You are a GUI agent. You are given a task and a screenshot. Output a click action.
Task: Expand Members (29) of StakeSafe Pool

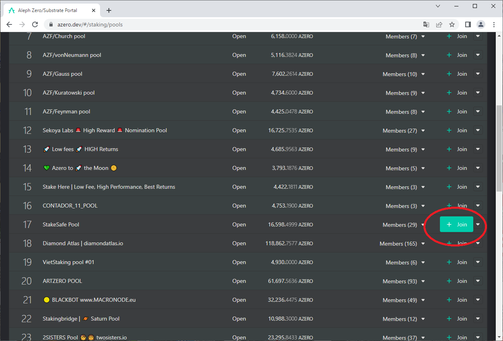(404, 225)
